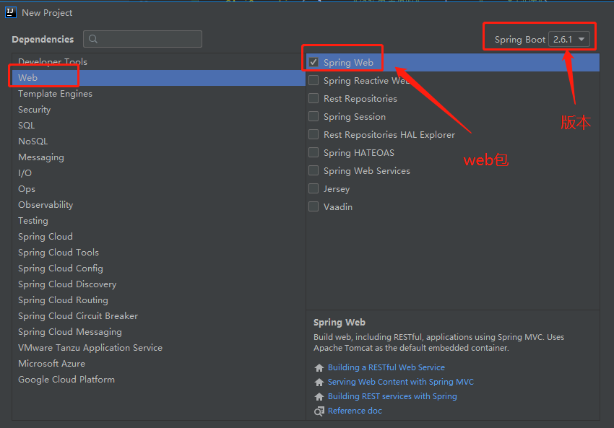The image size is (614, 428).
Task: Enable the Jersey checkbox
Action: pos(314,188)
